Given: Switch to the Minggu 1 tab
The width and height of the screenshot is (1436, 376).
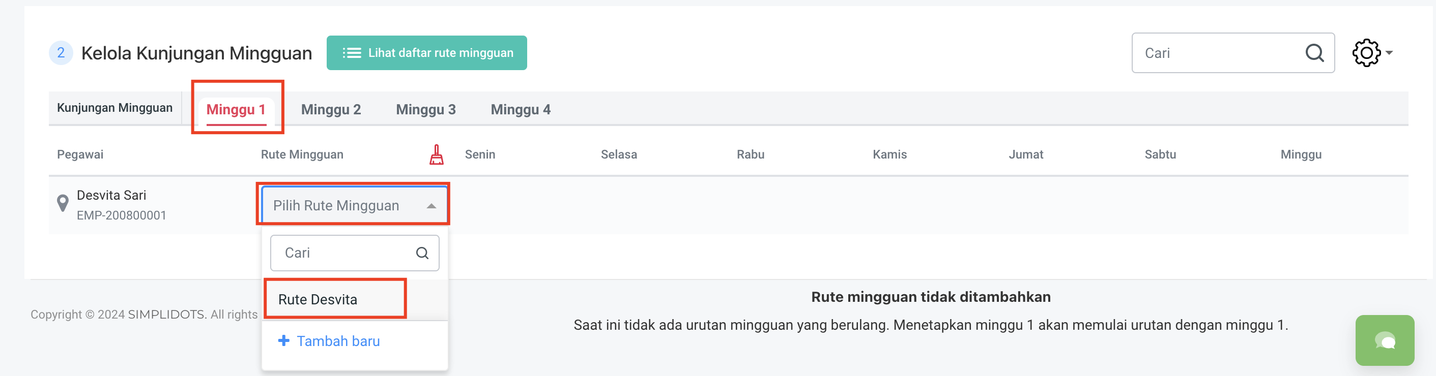Looking at the screenshot, I should point(236,109).
